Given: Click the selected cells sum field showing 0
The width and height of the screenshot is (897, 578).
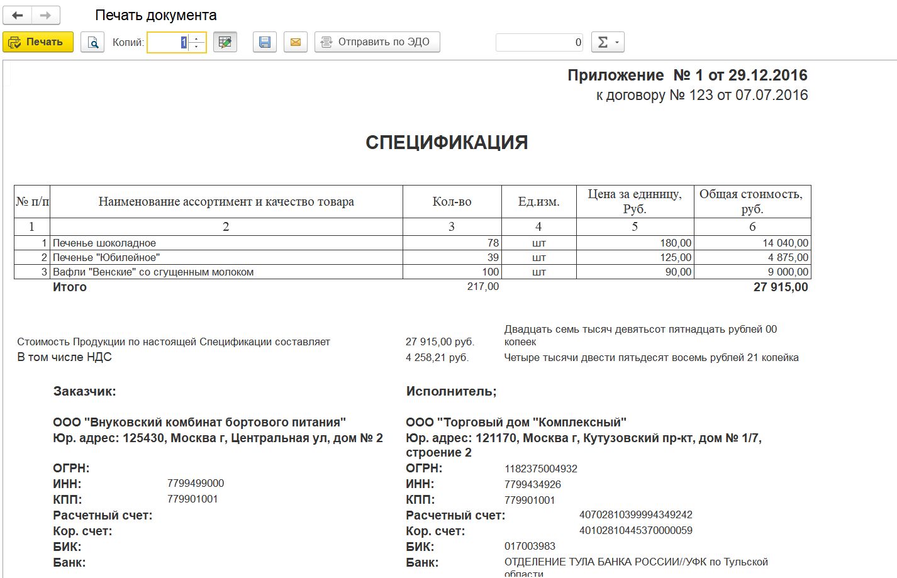Looking at the screenshot, I should [x=540, y=42].
